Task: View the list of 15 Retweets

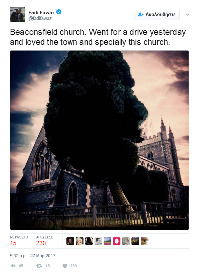Action: [18, 241]
